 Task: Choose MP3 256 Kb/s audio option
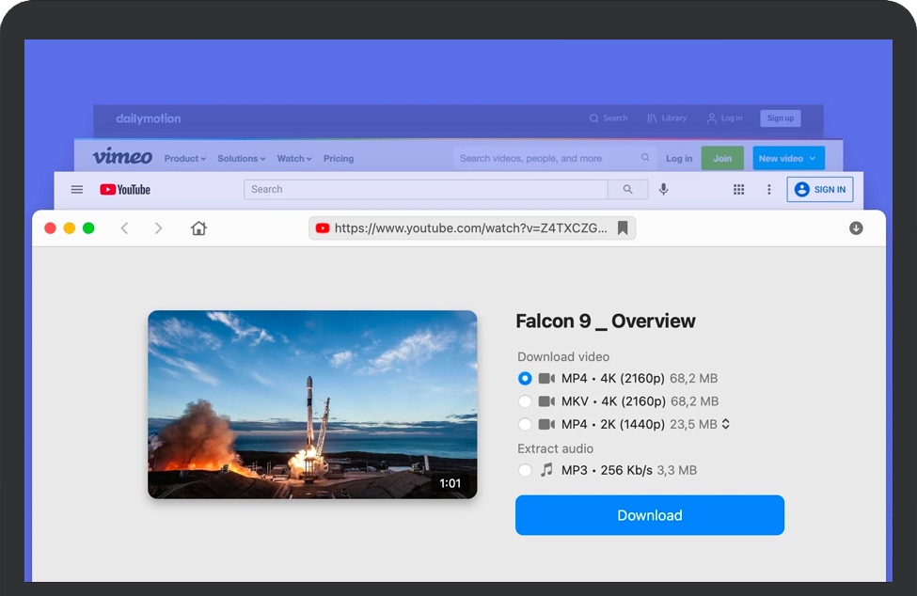pos(525,470)
